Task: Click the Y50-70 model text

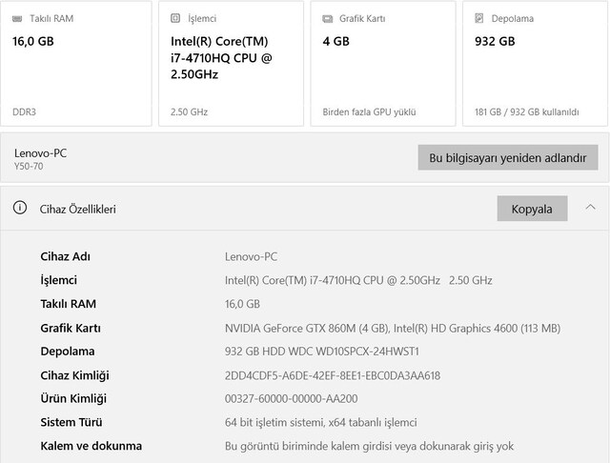Action: pyautogui.click(x=29, y=167)
